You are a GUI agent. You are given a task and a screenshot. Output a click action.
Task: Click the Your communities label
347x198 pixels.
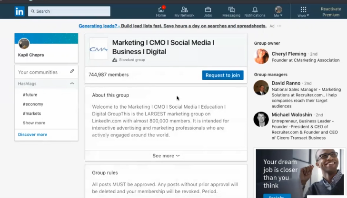(x=38, y=72)
